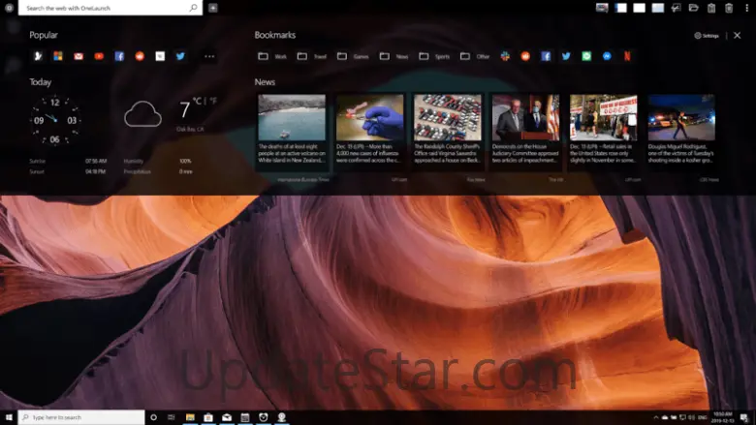Open the Gmail shortcut in Popular
Screen dimensions: 756x425
(79, 56)
